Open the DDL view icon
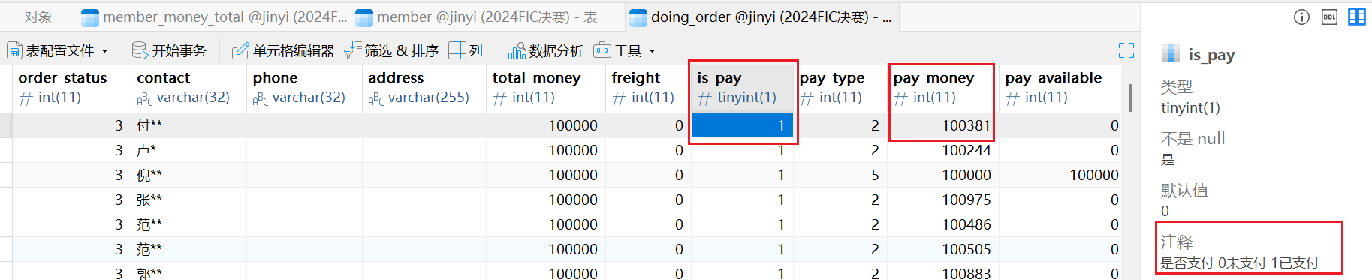 click(x=1329, y=17)
